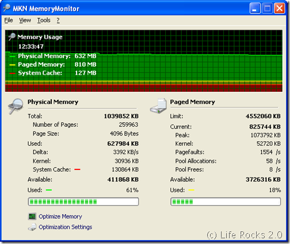Image resolution: width=290 pixels, height=244 pixels.
Task: Click the limit value 4552060 KB
Action: (x=263, y=116)
